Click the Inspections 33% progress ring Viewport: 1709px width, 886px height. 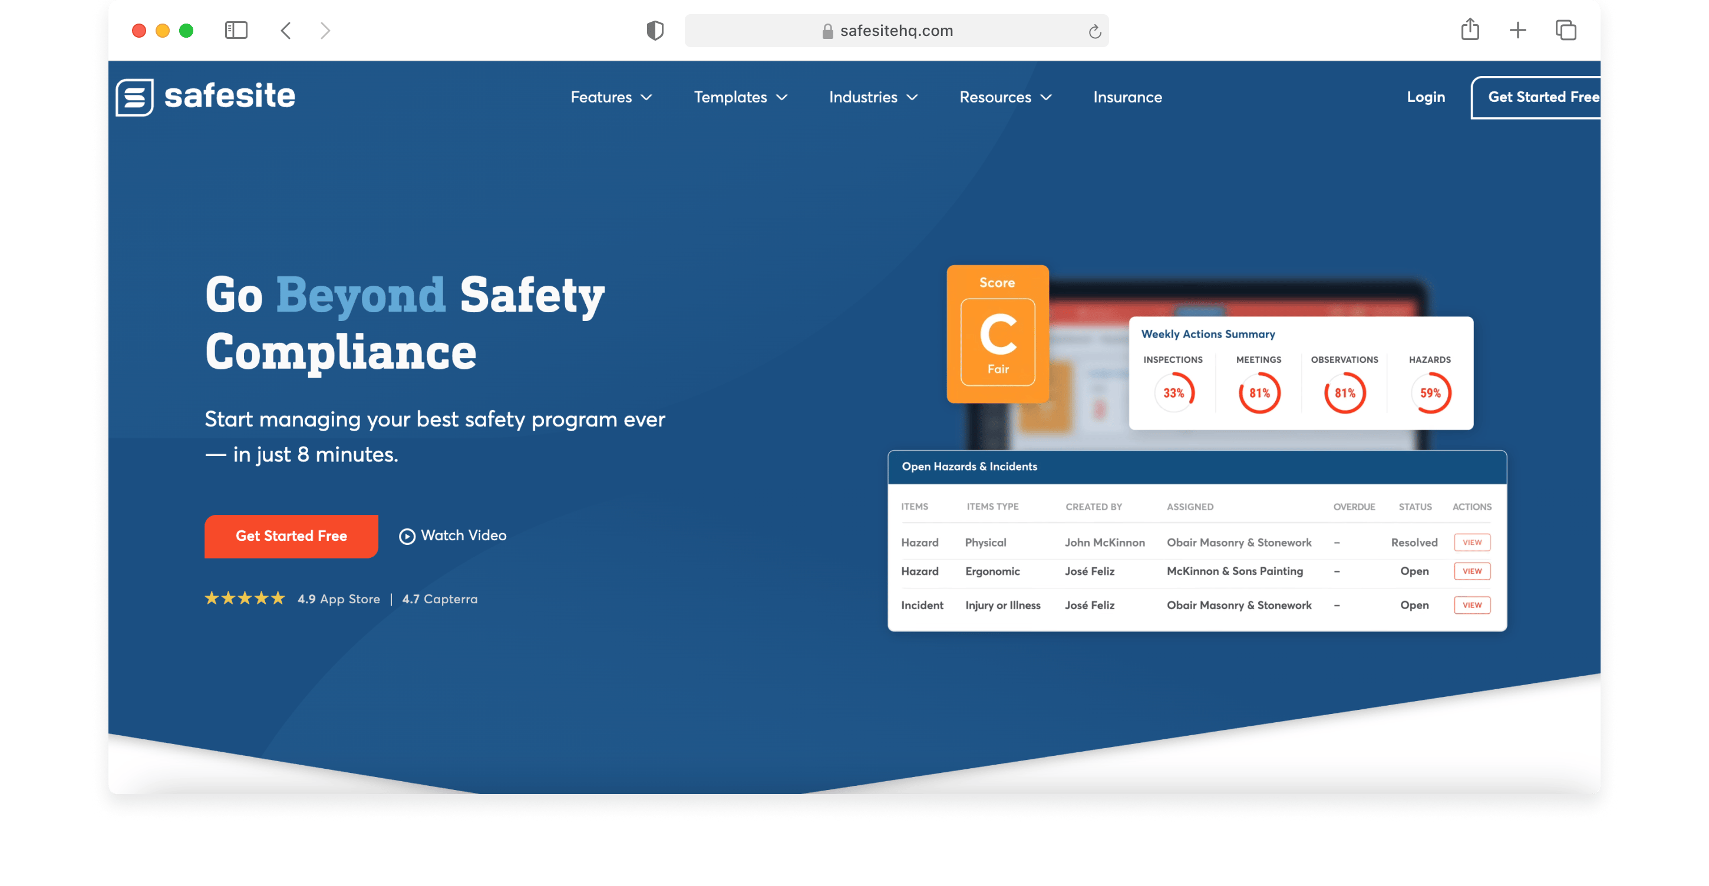[1173, 394]
